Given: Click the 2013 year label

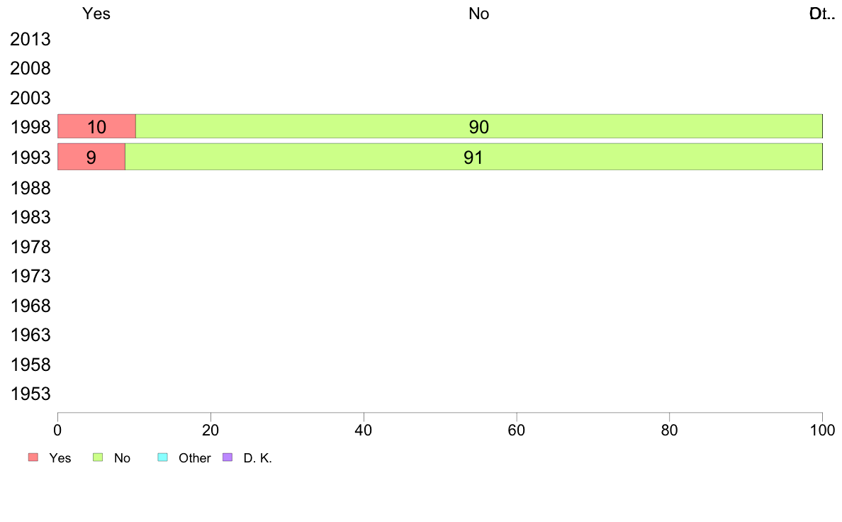Looking at the screenshot, I should pos(30,39).
